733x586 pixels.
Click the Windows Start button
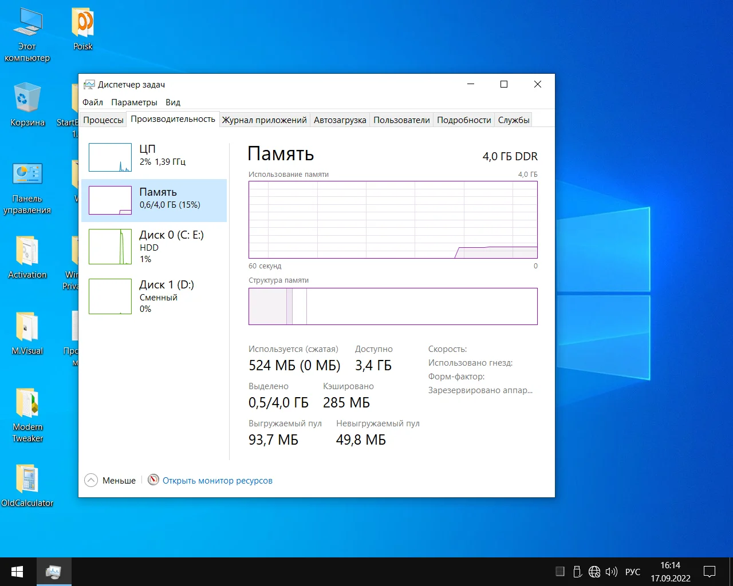[x=17, y=572]
